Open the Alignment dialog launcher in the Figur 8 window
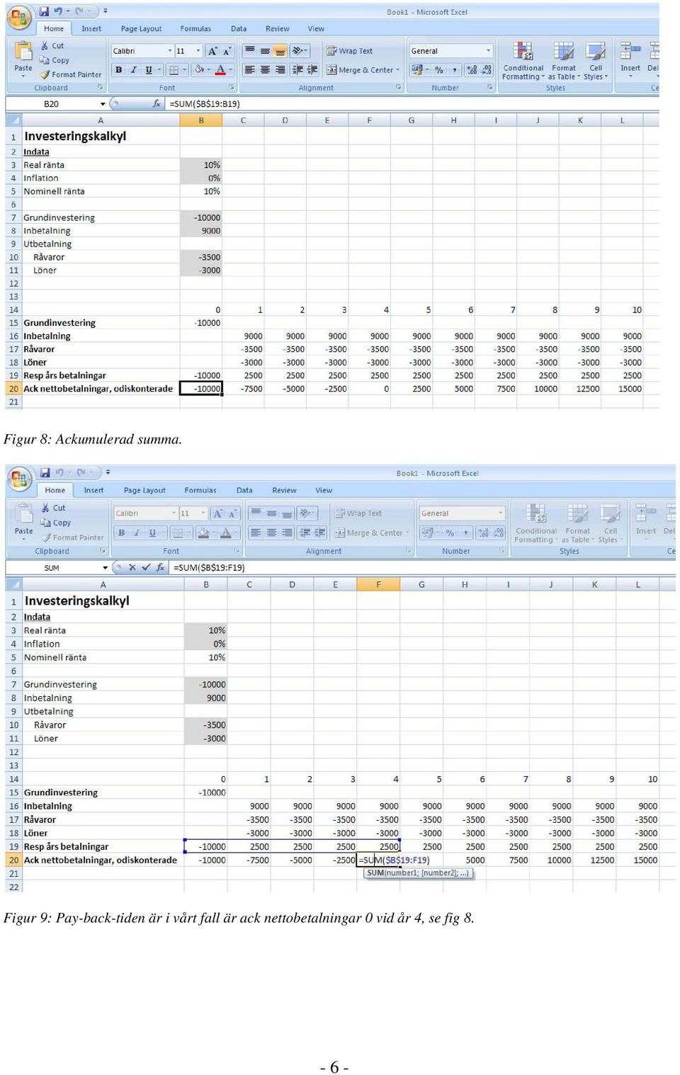Viewport: 680px width, 1075px height. (399, 88)
